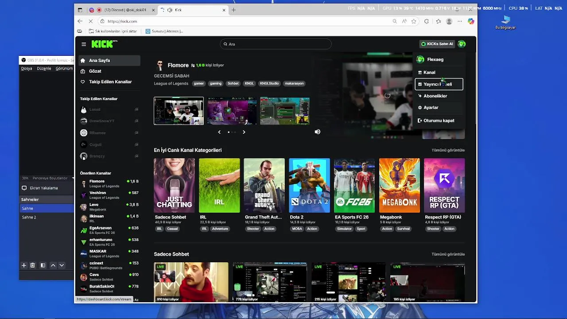Click Tümünü görüntüle beside En İyi Canlı Kanal Kategorileri
Viewport: 567px width, 319px height.
[x=448, y=150]
